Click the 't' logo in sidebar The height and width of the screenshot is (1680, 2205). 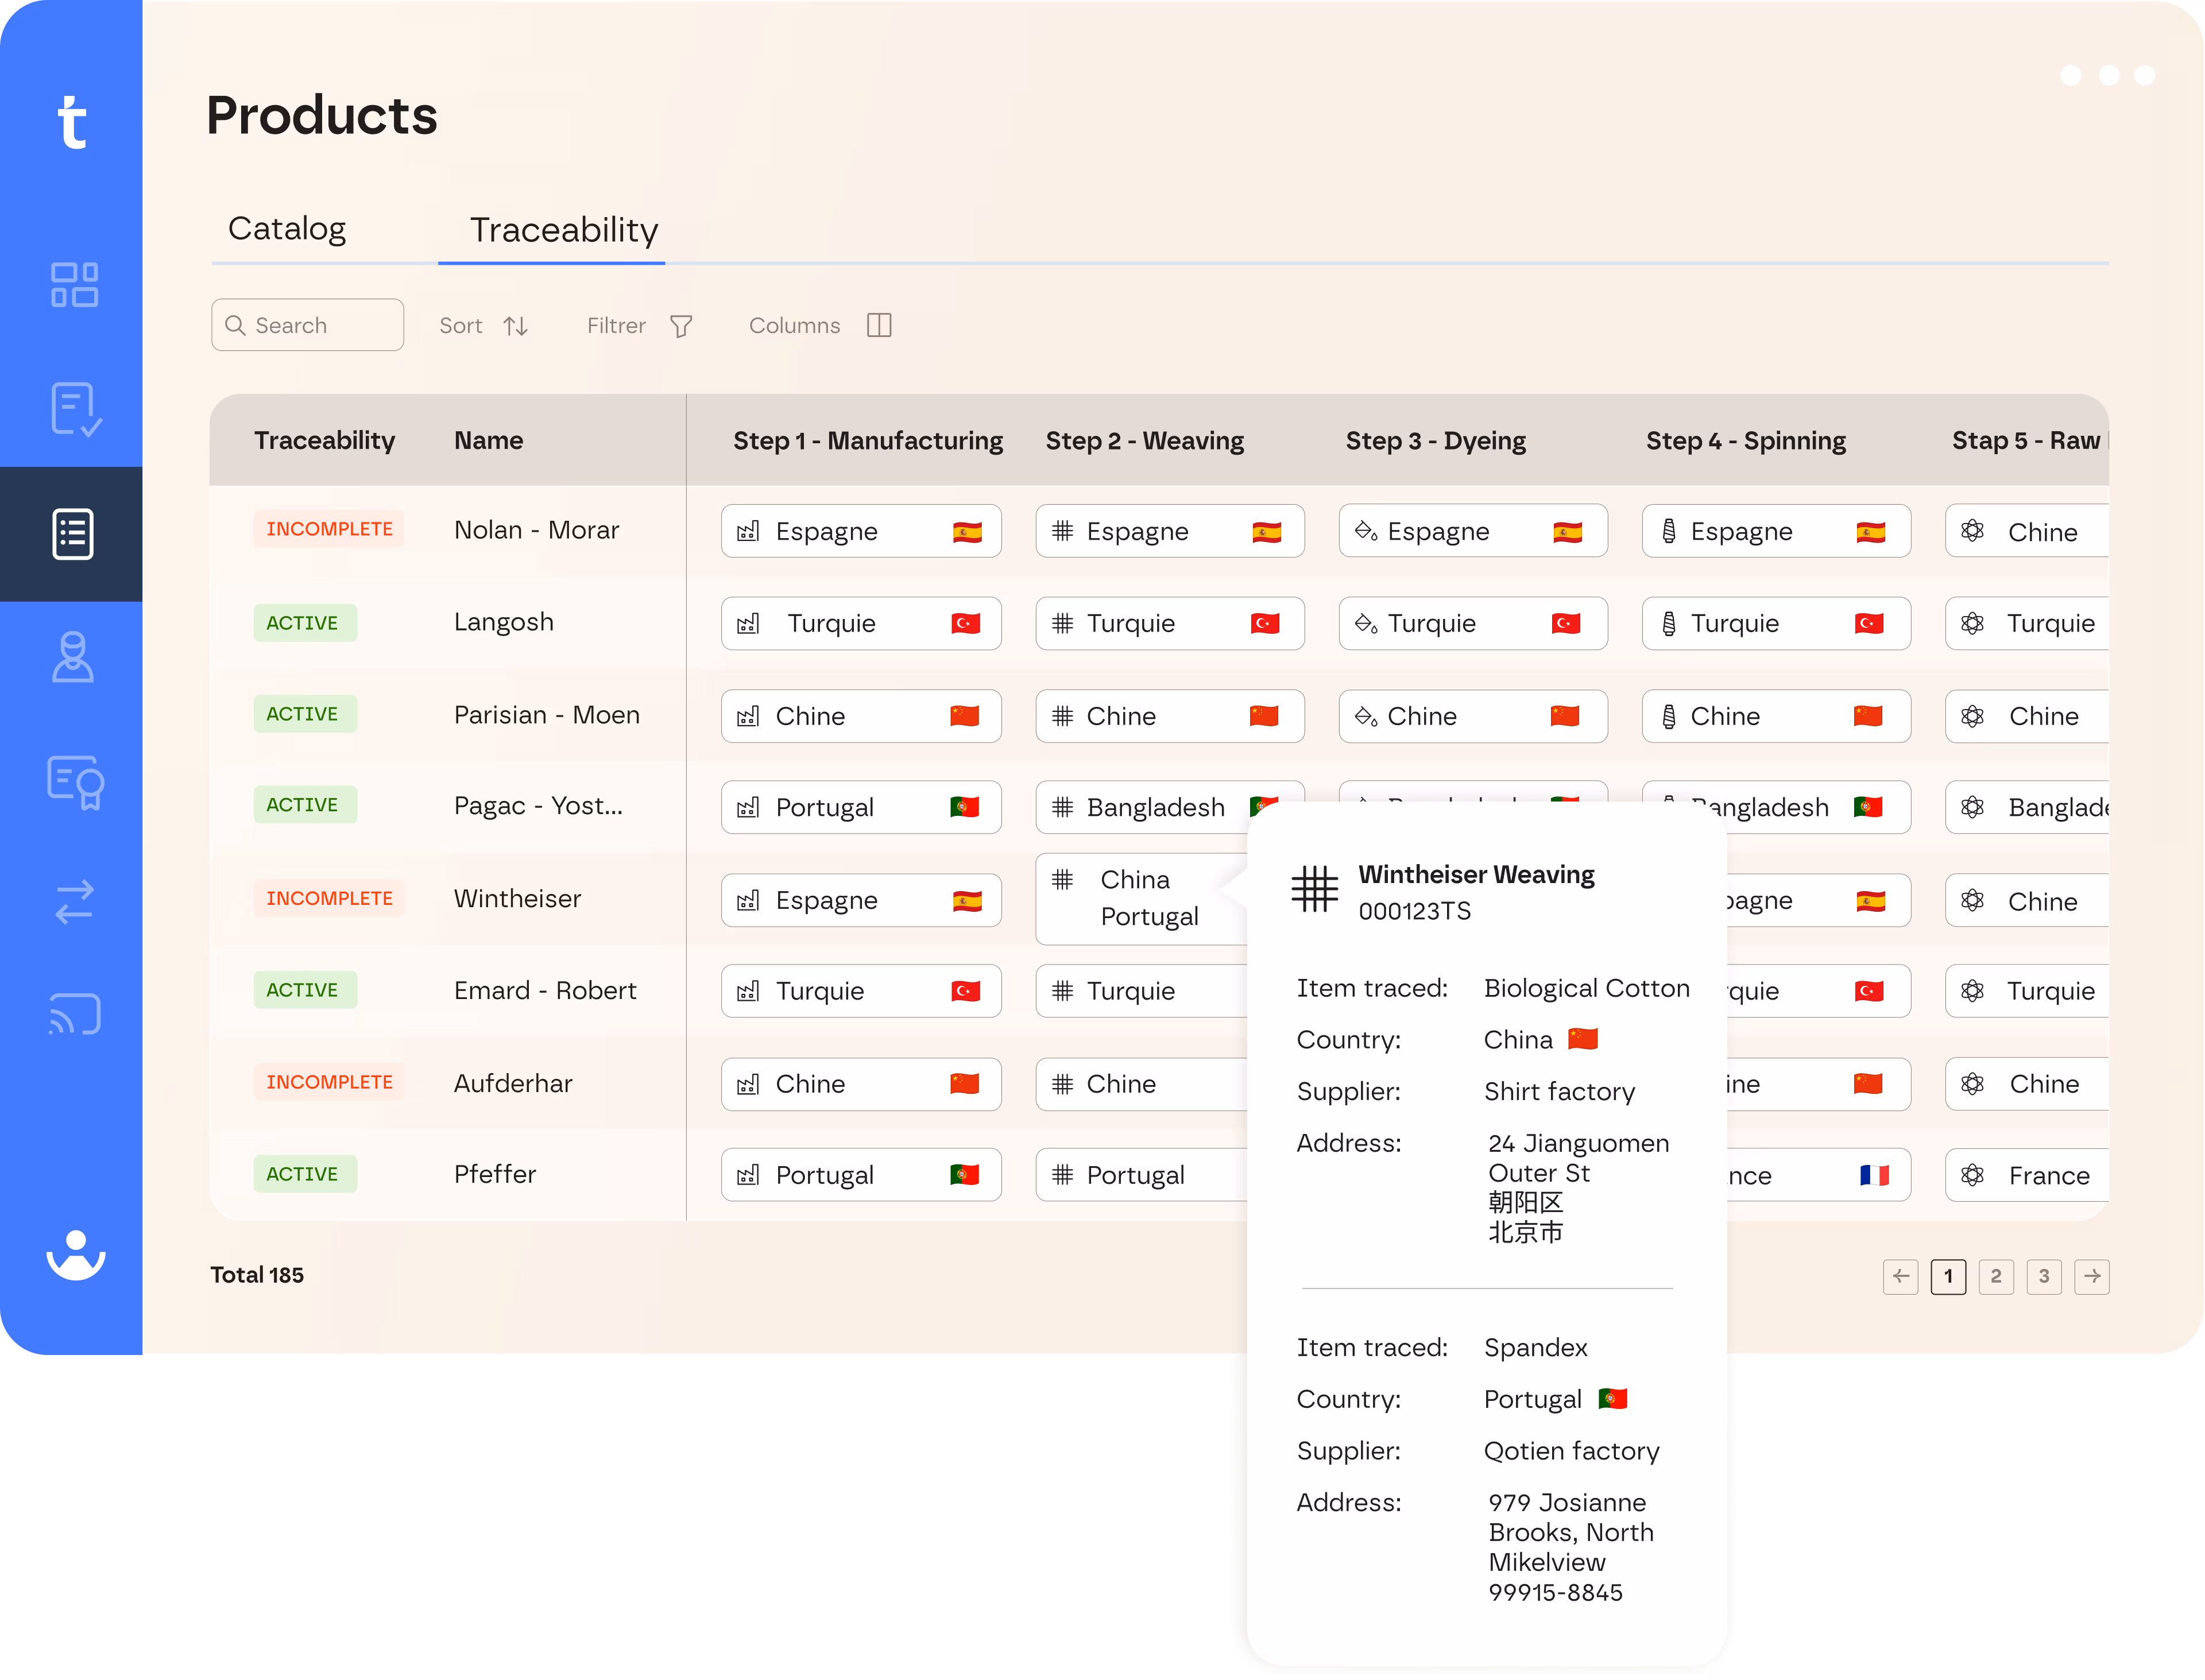click(72, 123)
